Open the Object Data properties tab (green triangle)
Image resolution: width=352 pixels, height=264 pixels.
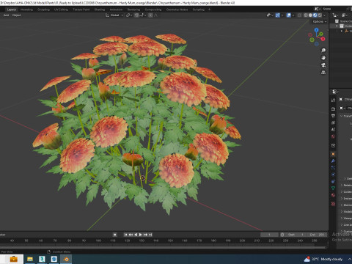333,188
